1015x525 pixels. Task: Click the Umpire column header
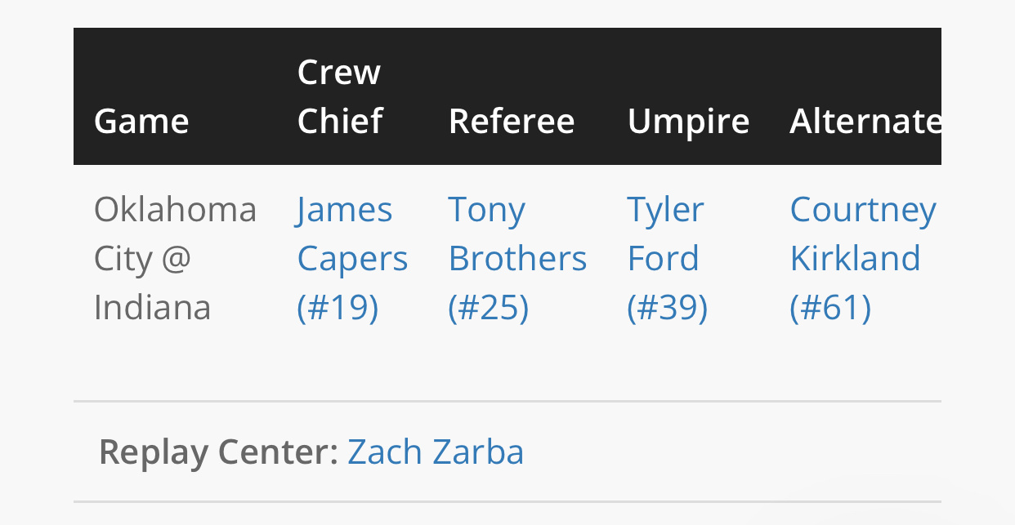click(688, 122)
